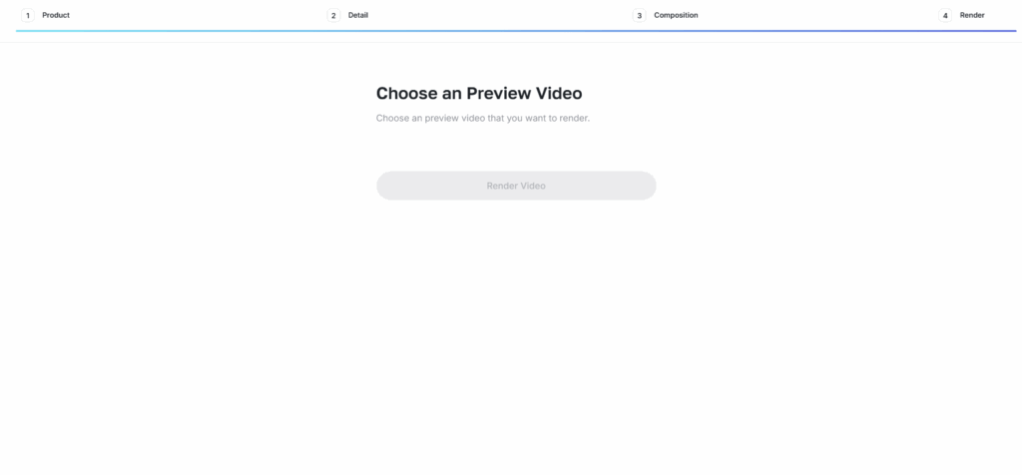The height and width of the screenshot is (475, 1022).
Task: Click the word 'Preview' in bold heading
Action: coord(499,93)
